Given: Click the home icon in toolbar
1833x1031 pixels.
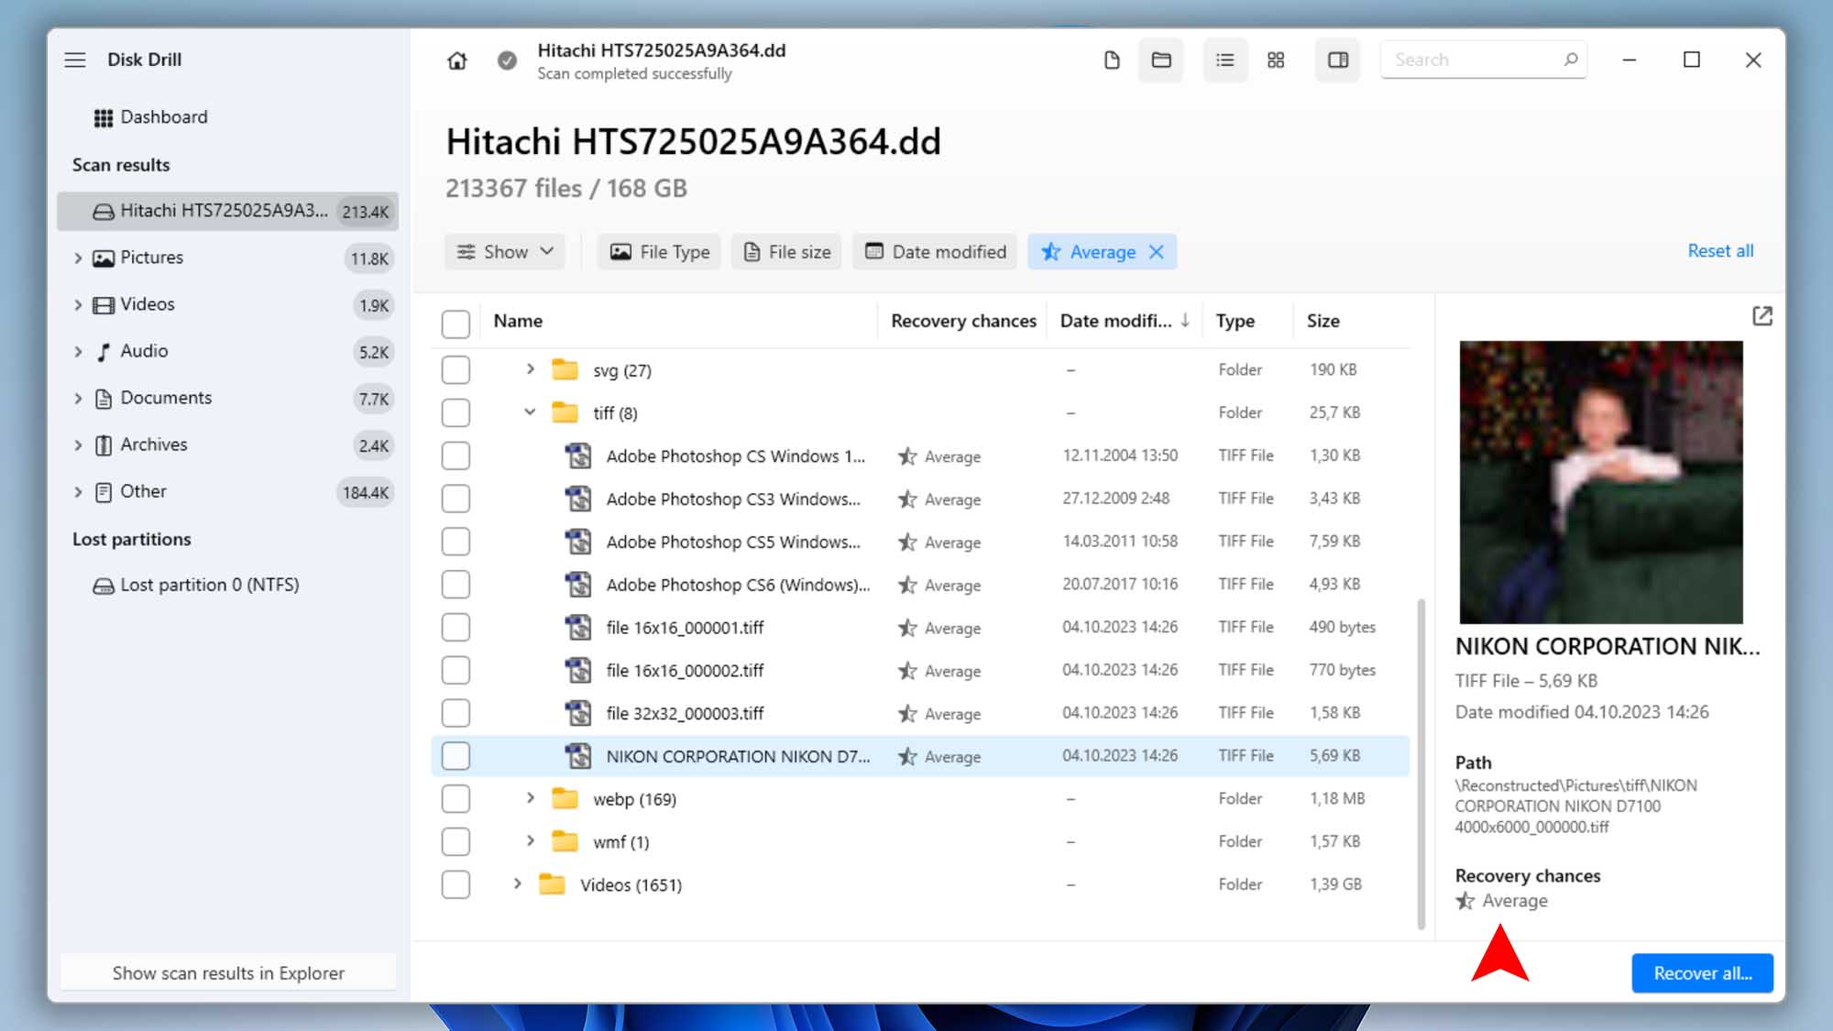Looking at the screenshot, I should pyautogui.click(x=456, y=60).
